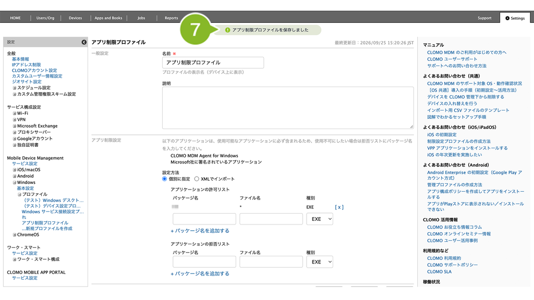Select 個別に指定 radio option
Image resolution: width=534 pixels, height=300 pixels.
coord(164,179)
